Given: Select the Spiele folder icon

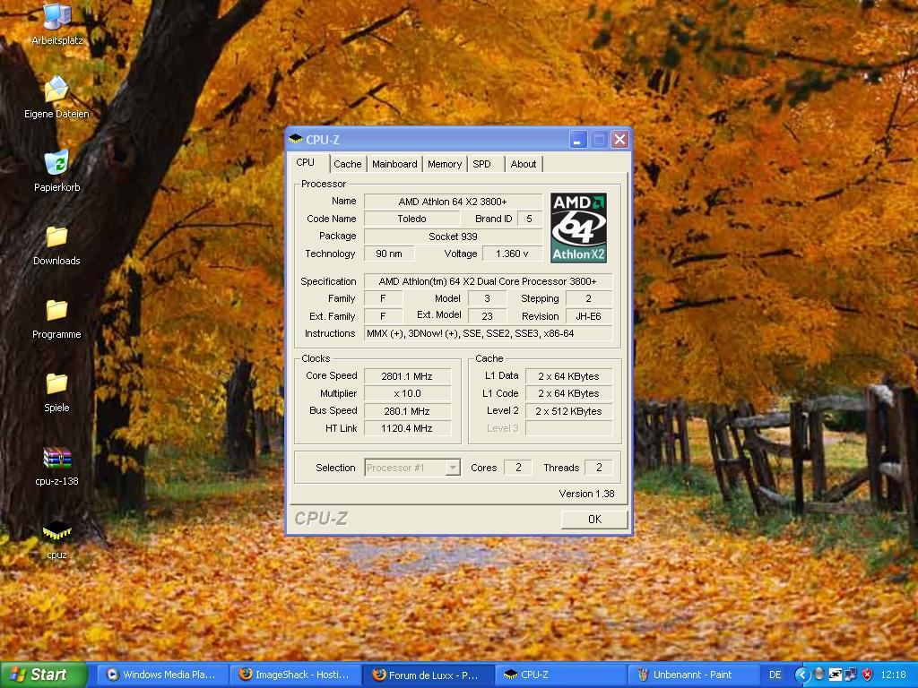Looking at the screenshot, I should coord(56,392).
